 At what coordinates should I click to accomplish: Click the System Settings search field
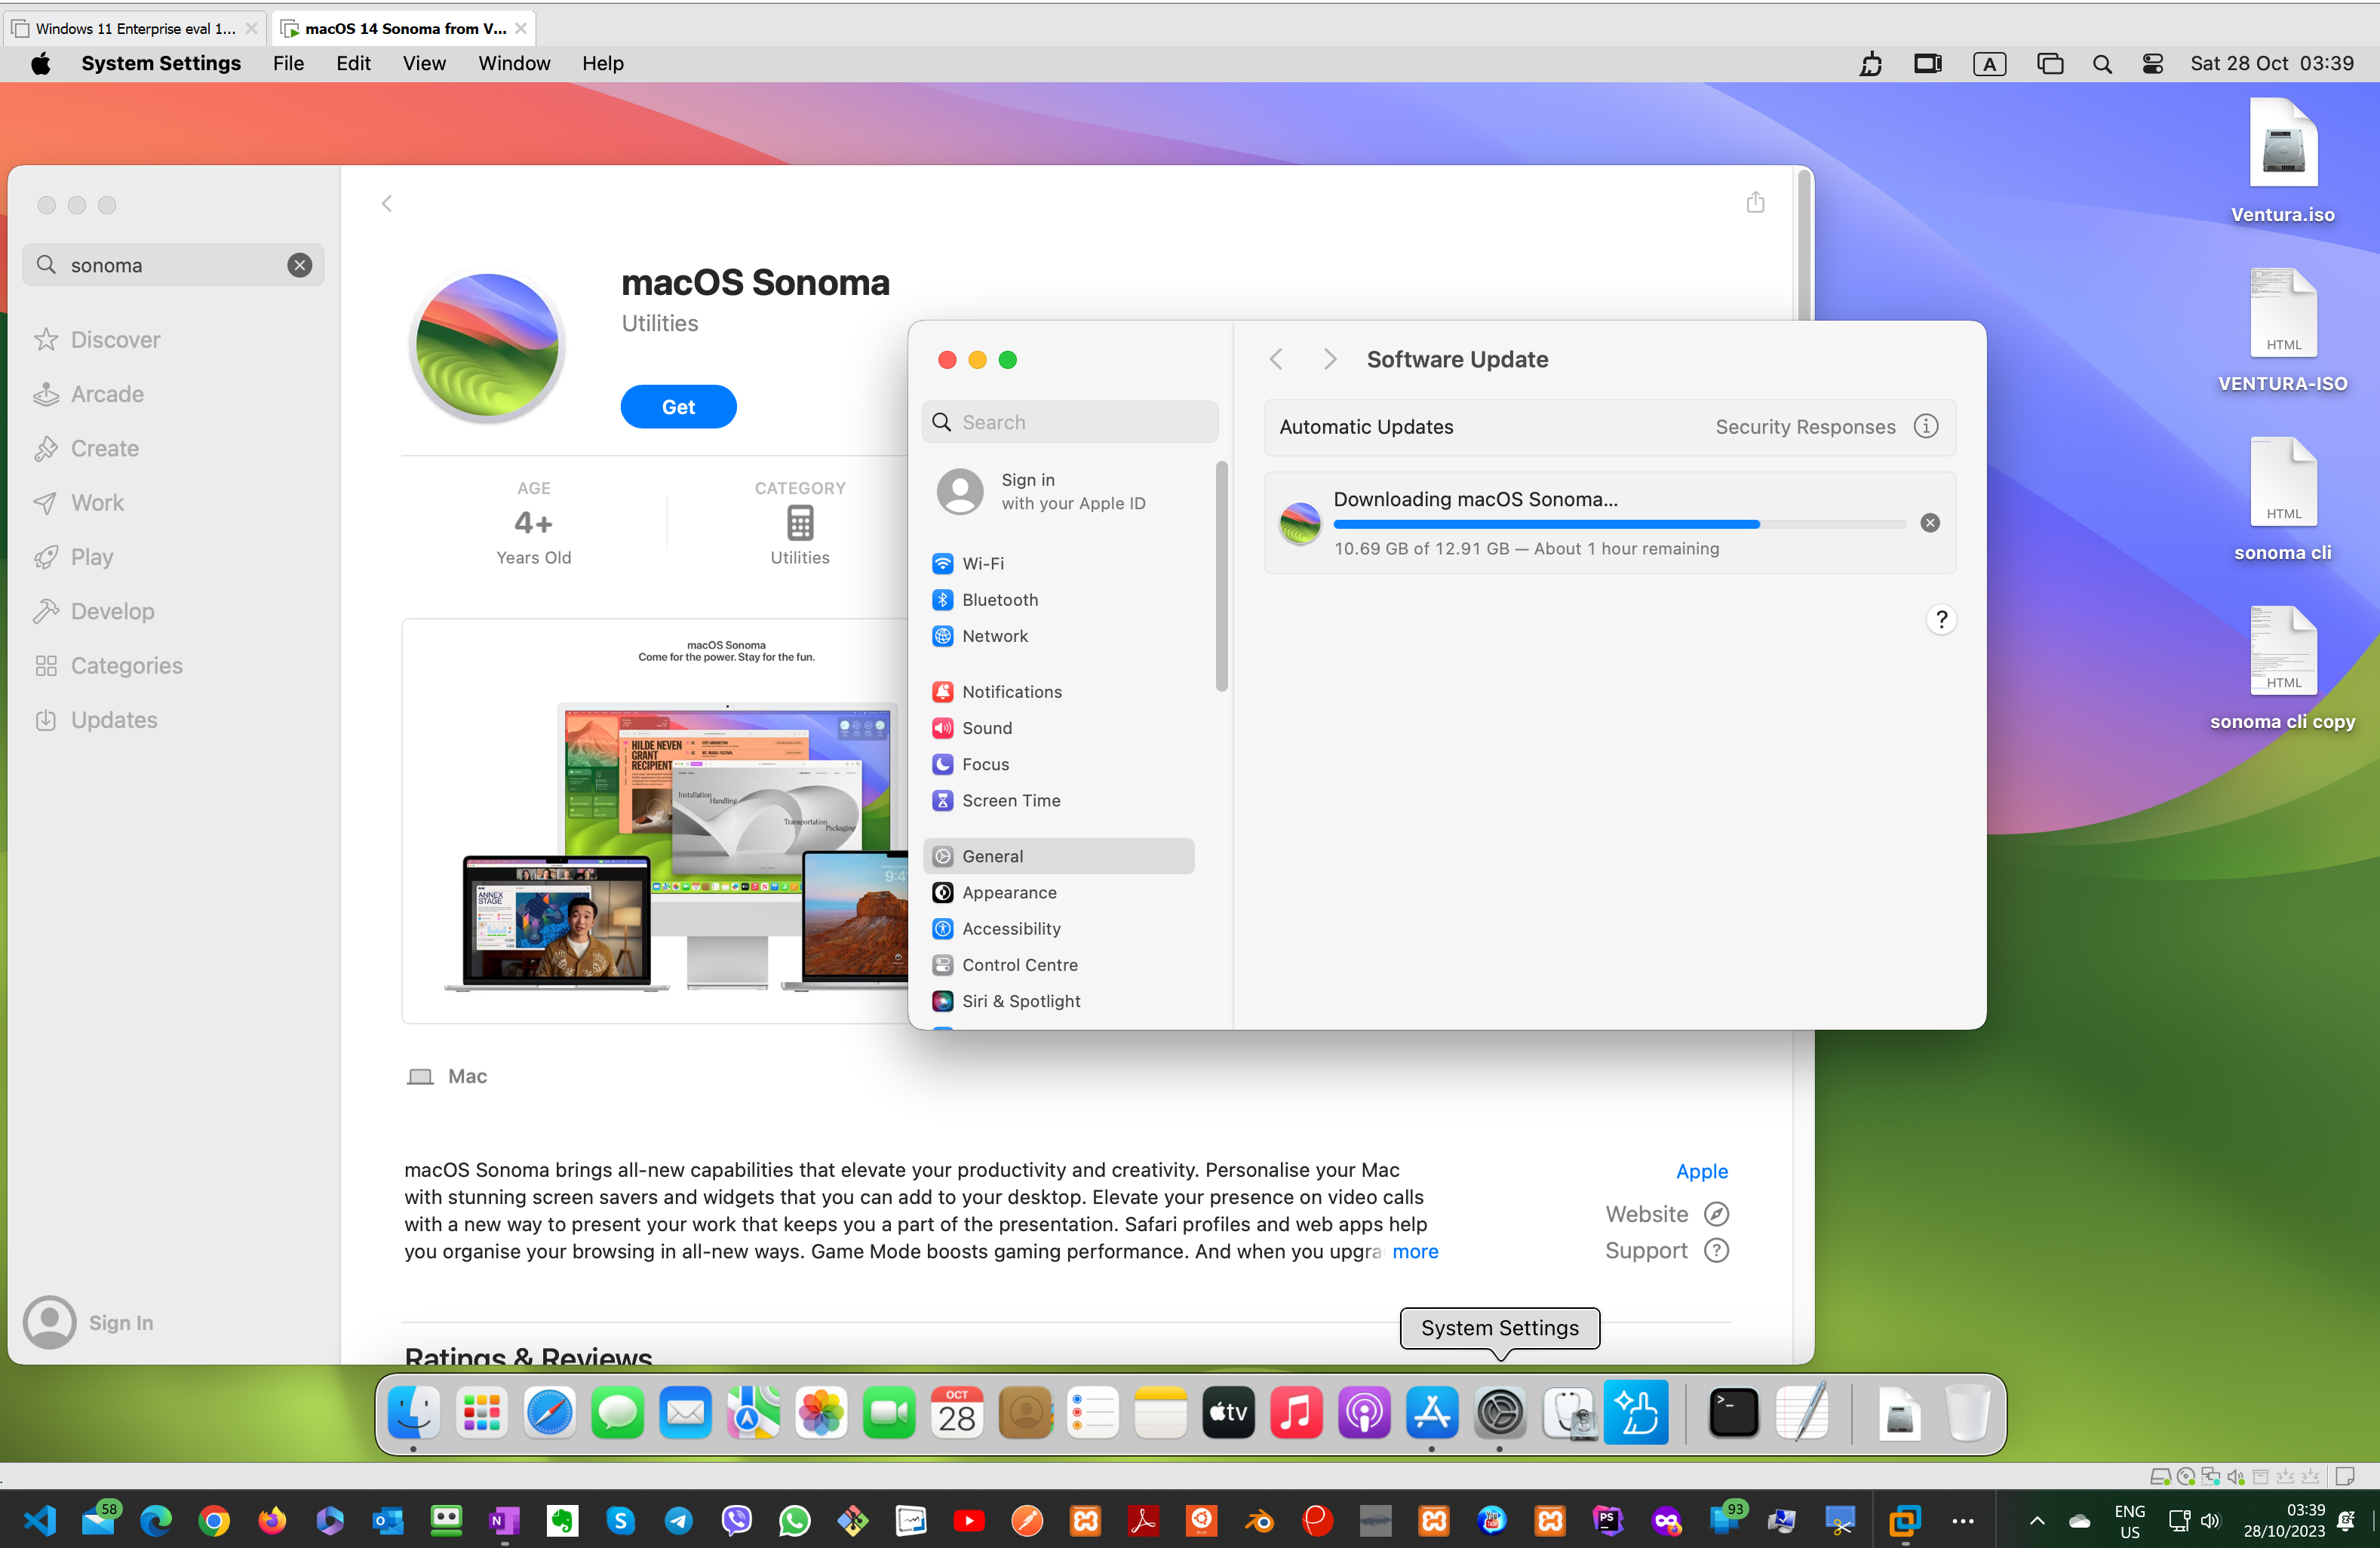(1070, 422)
